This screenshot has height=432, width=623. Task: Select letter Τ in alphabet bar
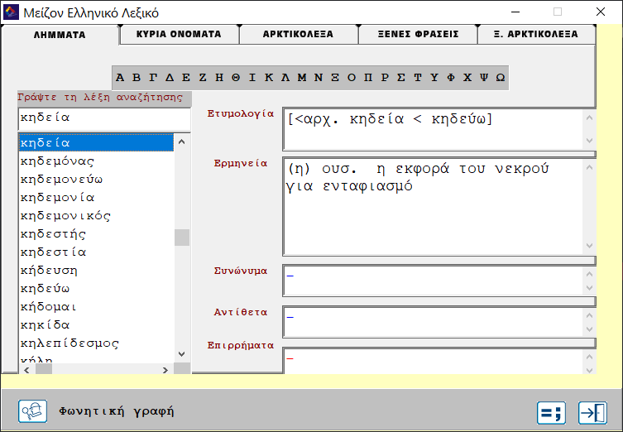click(x=418, y=78)
